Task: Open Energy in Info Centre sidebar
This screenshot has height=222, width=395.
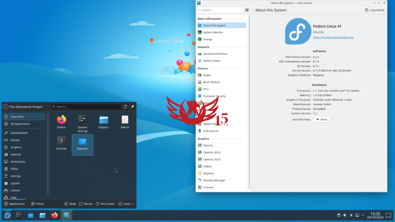Action: (x=222, y=39)
